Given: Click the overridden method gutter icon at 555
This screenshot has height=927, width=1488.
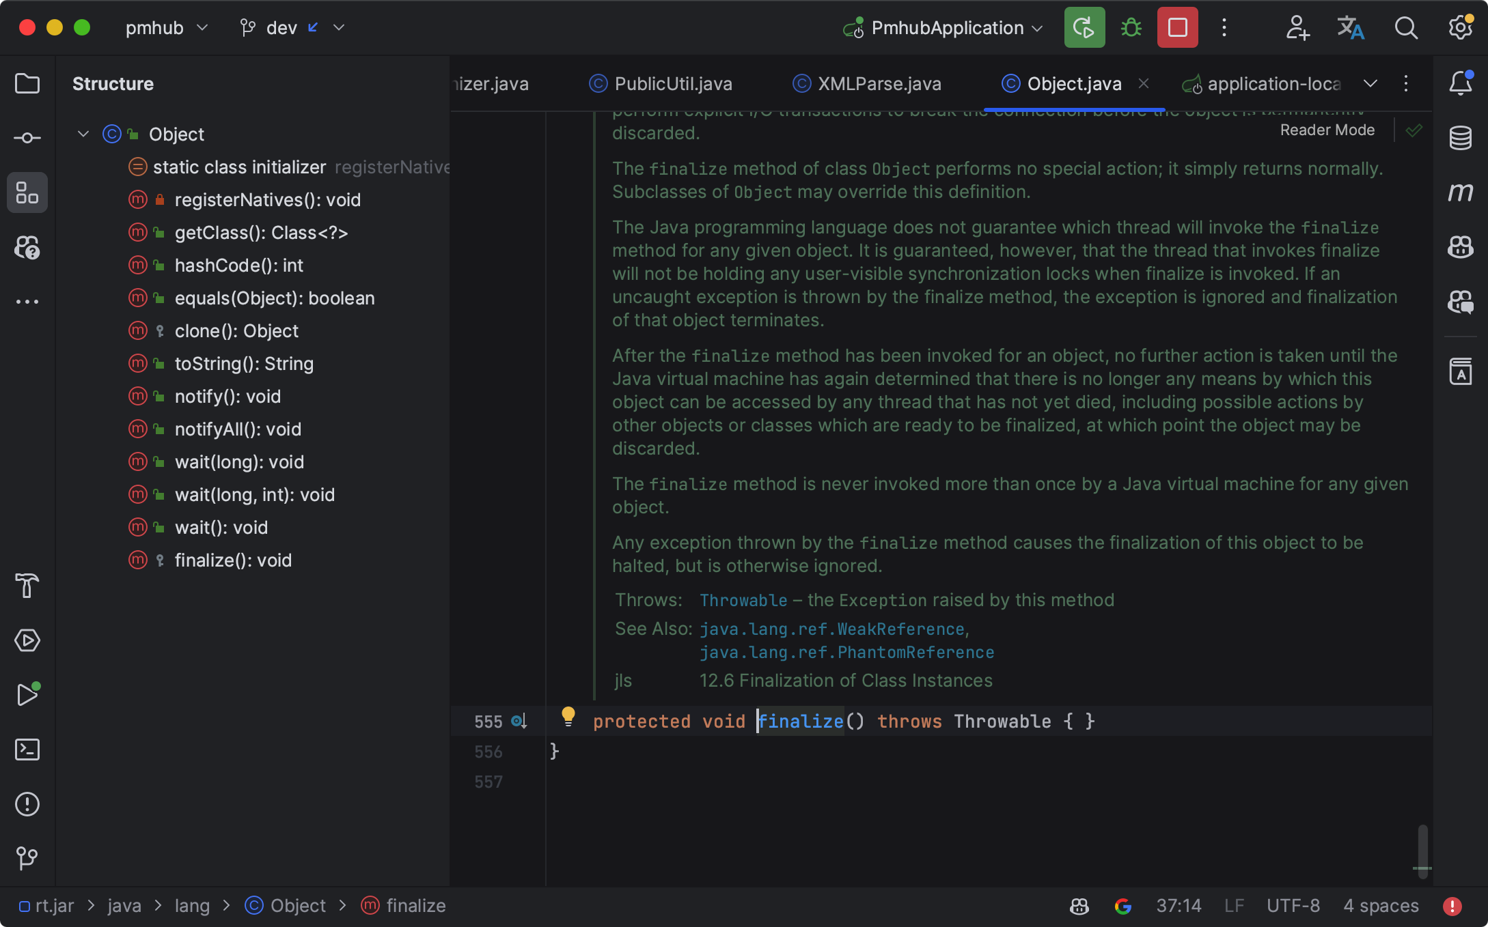Looking at the screenshot, I should [519, 721].
